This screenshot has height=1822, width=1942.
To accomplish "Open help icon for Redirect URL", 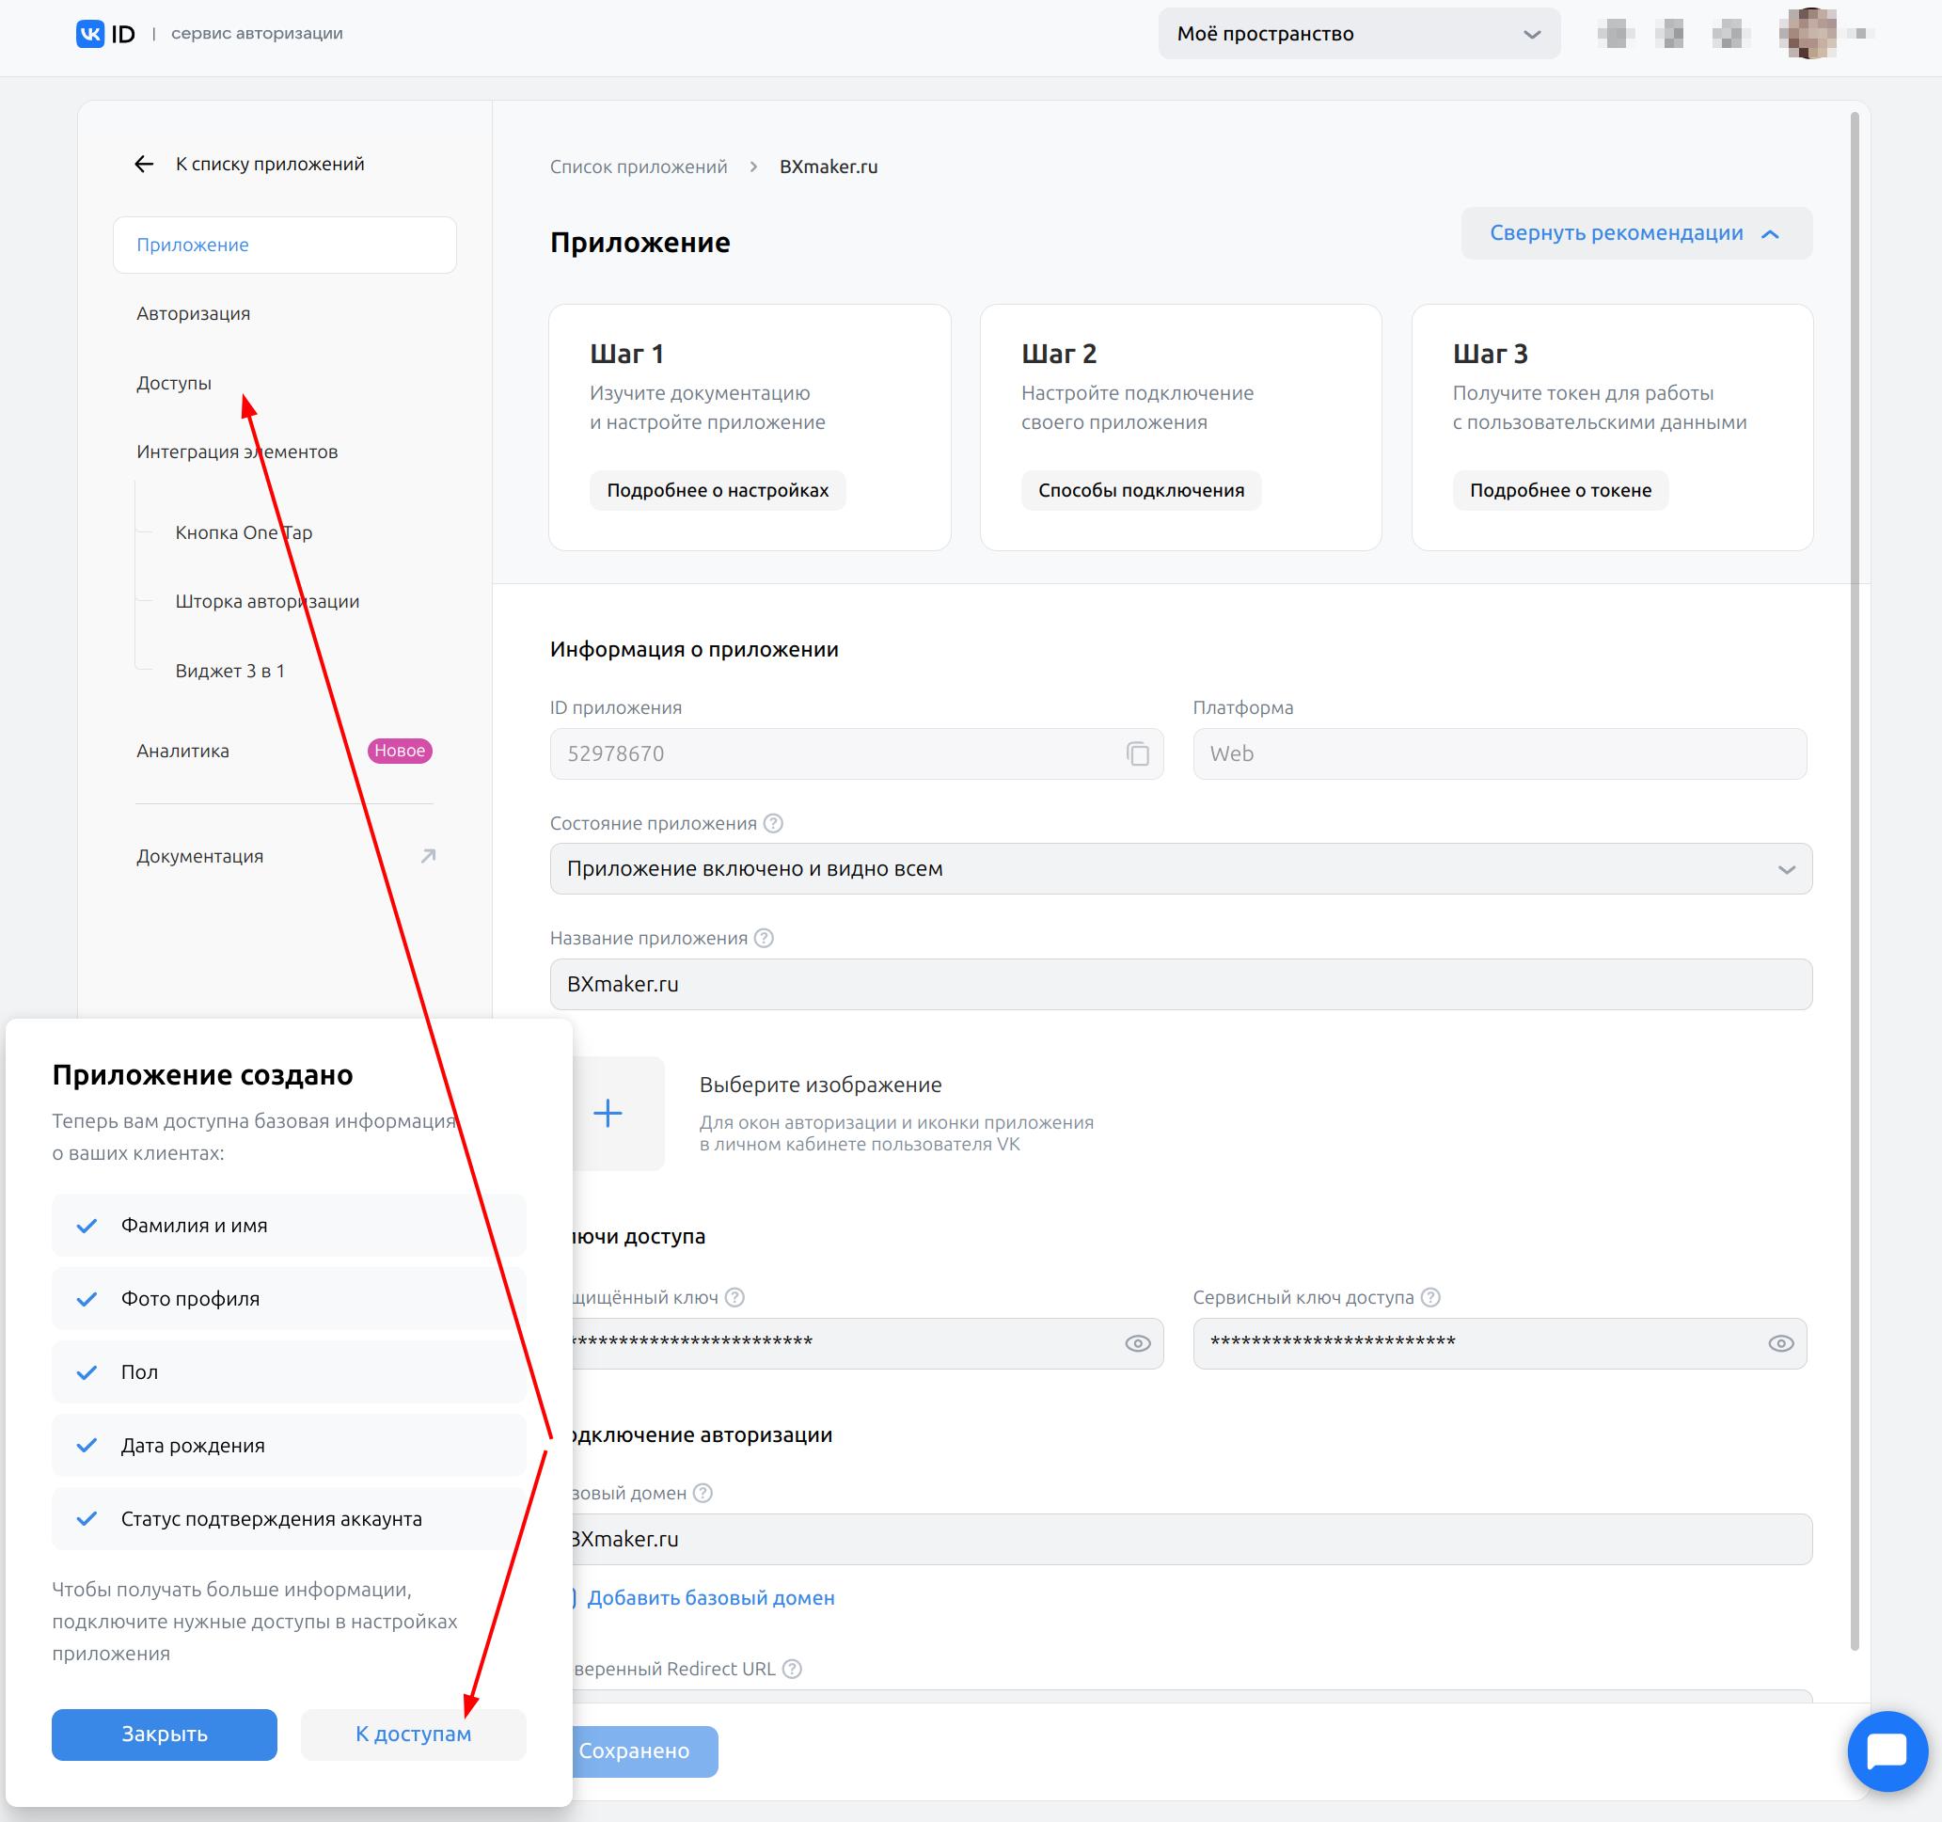I will [x=792, y=1669].
